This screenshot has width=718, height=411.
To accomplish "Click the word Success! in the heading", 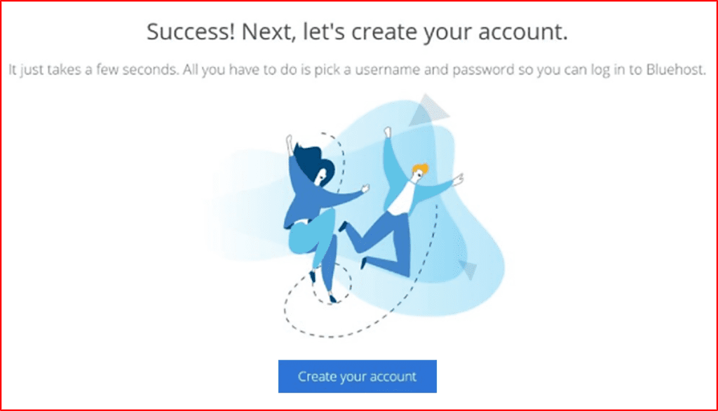I will 191,32.
